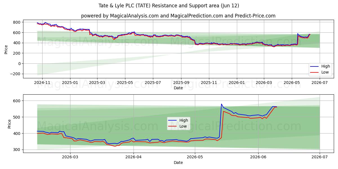Image resolution: width=338 pixels, height=169 pixels.
Task: Click the '2026-07' date tick on top chart
Action: pyautogui.click(x=320, y=83)
